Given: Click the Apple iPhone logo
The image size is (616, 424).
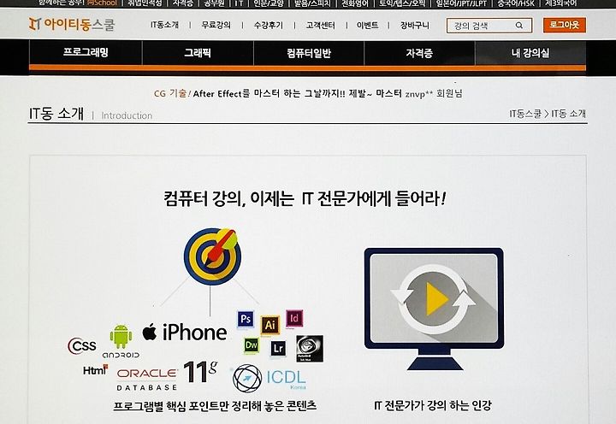Looking at the screenshot, I should click(184, 333).
